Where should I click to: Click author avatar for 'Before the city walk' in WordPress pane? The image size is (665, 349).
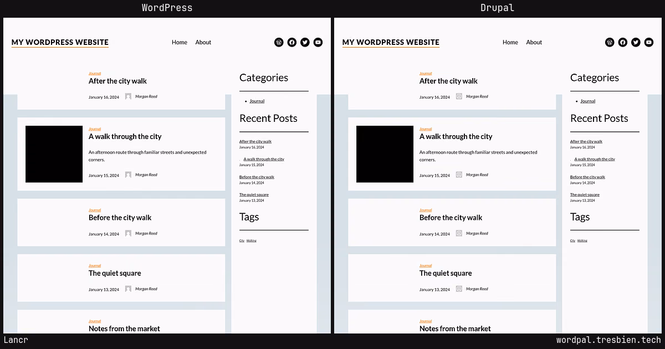pyautogui.click(x=128, y=233)
